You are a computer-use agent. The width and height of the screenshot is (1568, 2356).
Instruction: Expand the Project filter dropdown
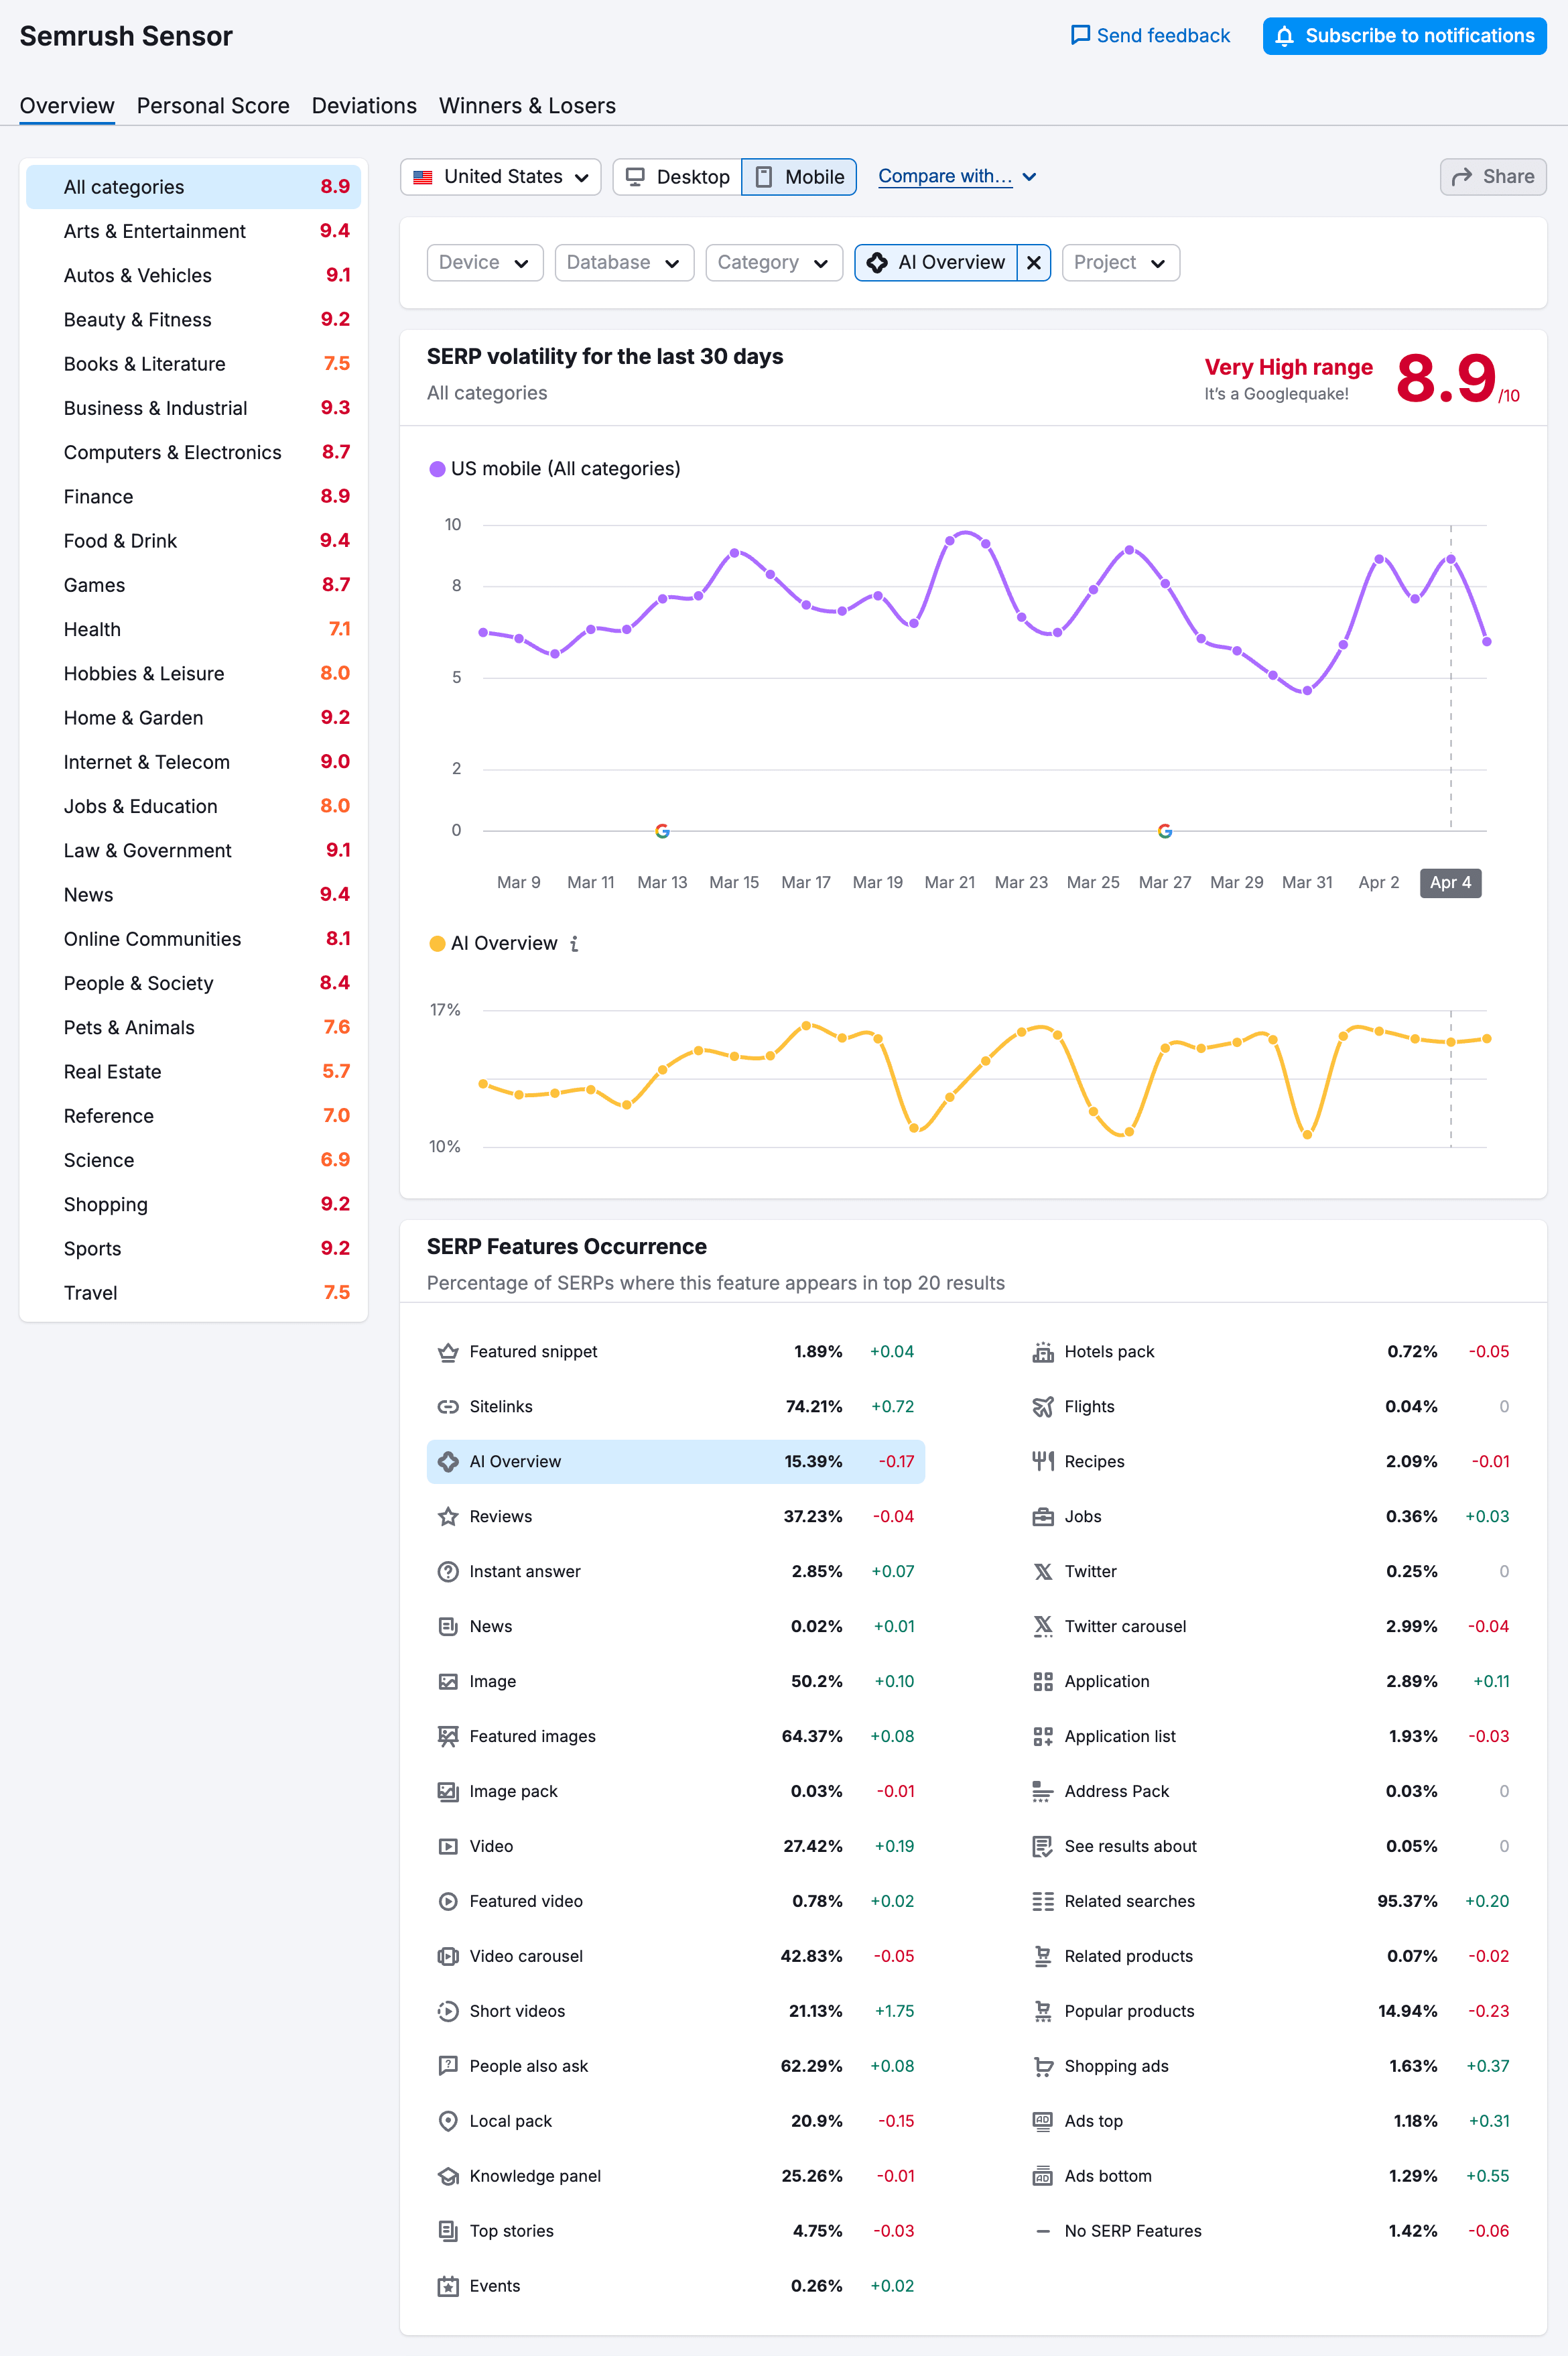click(1121, 263)
